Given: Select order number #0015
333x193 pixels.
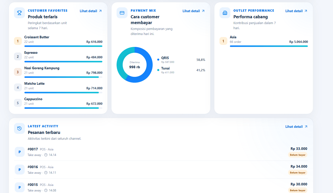Looking at the screenshot, I should point(33,185).
